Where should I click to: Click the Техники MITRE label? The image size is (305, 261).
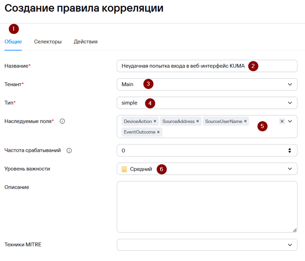coord(23,244)
